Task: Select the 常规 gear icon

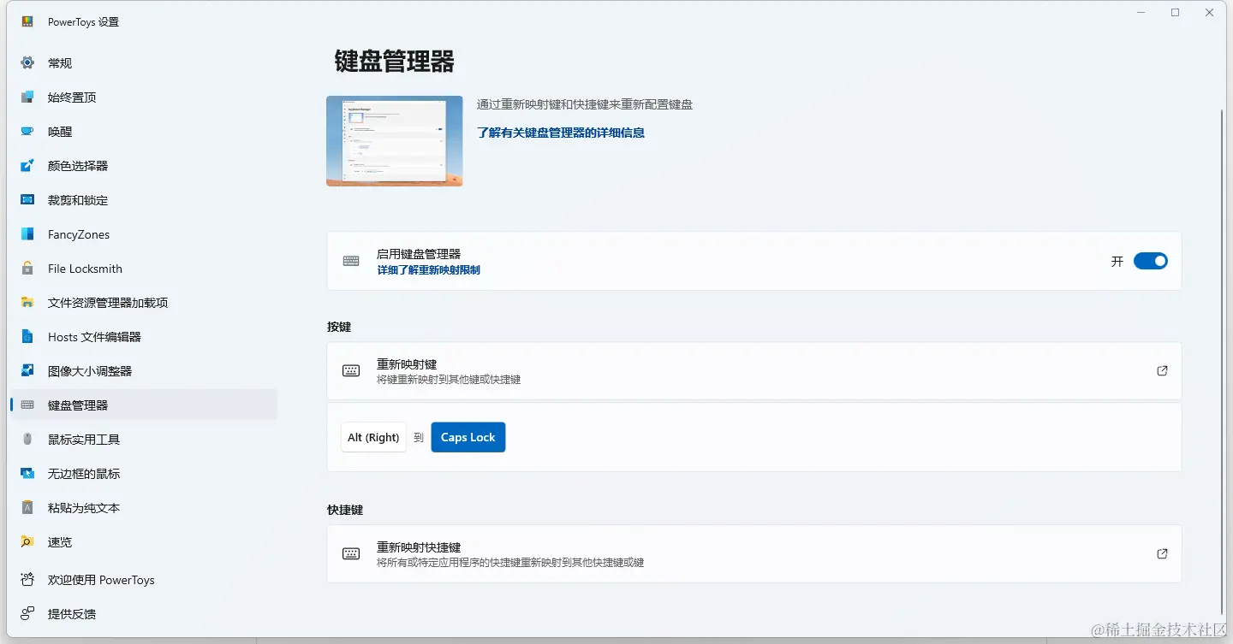Action: (27, 63)
